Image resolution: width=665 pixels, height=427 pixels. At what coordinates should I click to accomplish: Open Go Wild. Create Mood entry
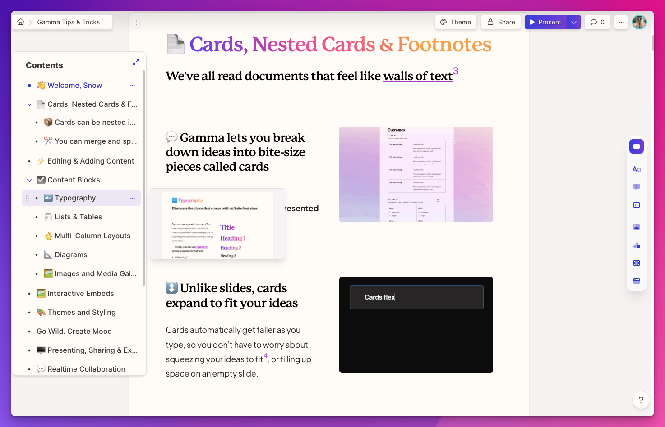pyautogui.click(x=74, y=331)
